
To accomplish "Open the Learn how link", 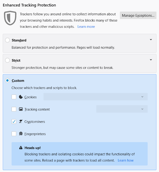I will click(x=126, y=160).
